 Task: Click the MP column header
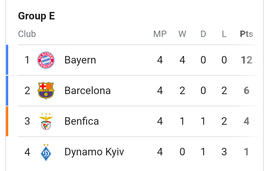(x=160, y=34)
